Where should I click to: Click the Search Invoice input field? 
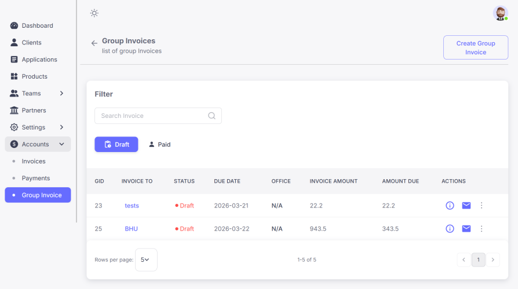point(152,116)
